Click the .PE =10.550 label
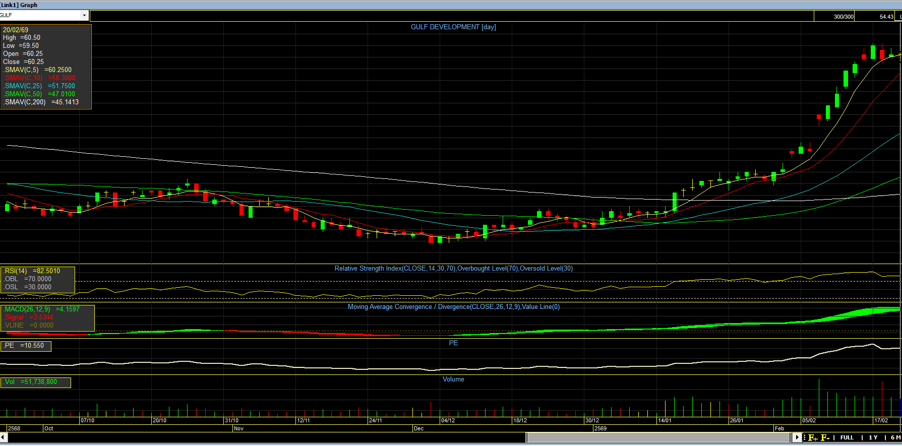This screenshot has height=446, width=902. click(x=24, y=346)
